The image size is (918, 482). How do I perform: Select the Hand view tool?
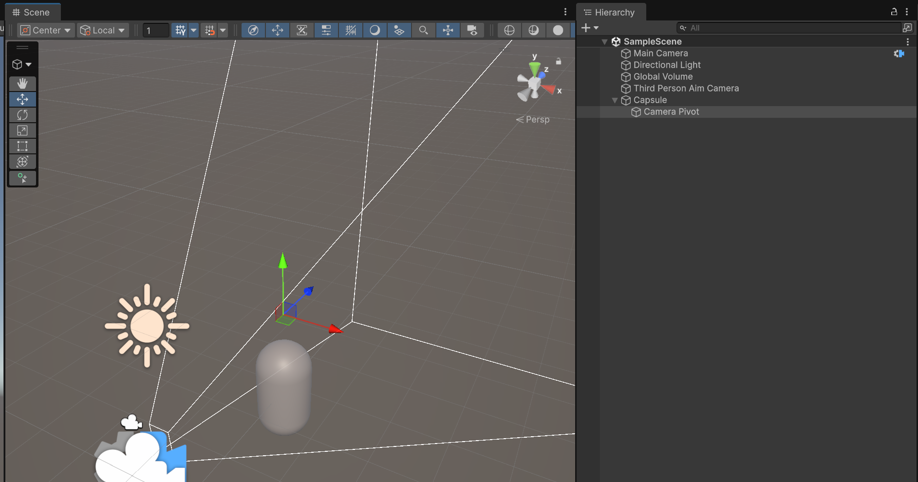(x=22, y=83)
